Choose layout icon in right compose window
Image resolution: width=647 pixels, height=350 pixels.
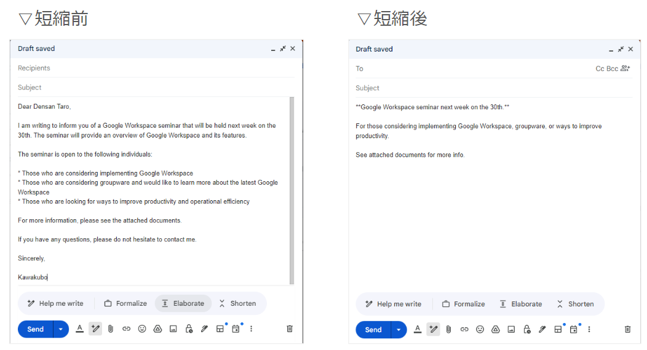pos(558,329)
